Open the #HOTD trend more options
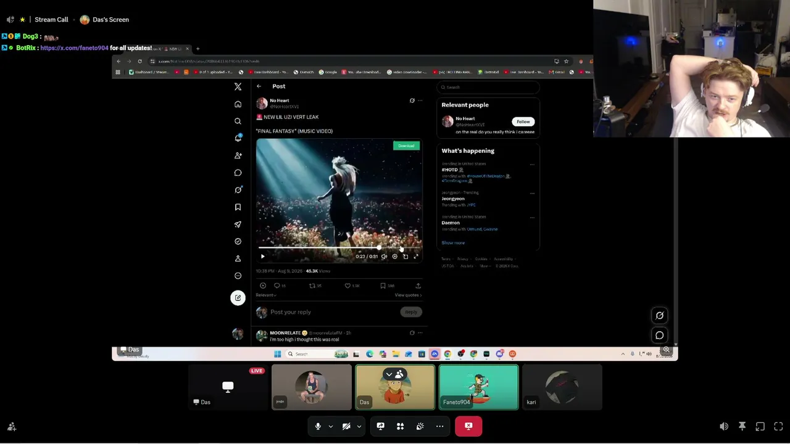Image resolution: width=790 pixels, height=444 pixels. [x=532, y=165]
